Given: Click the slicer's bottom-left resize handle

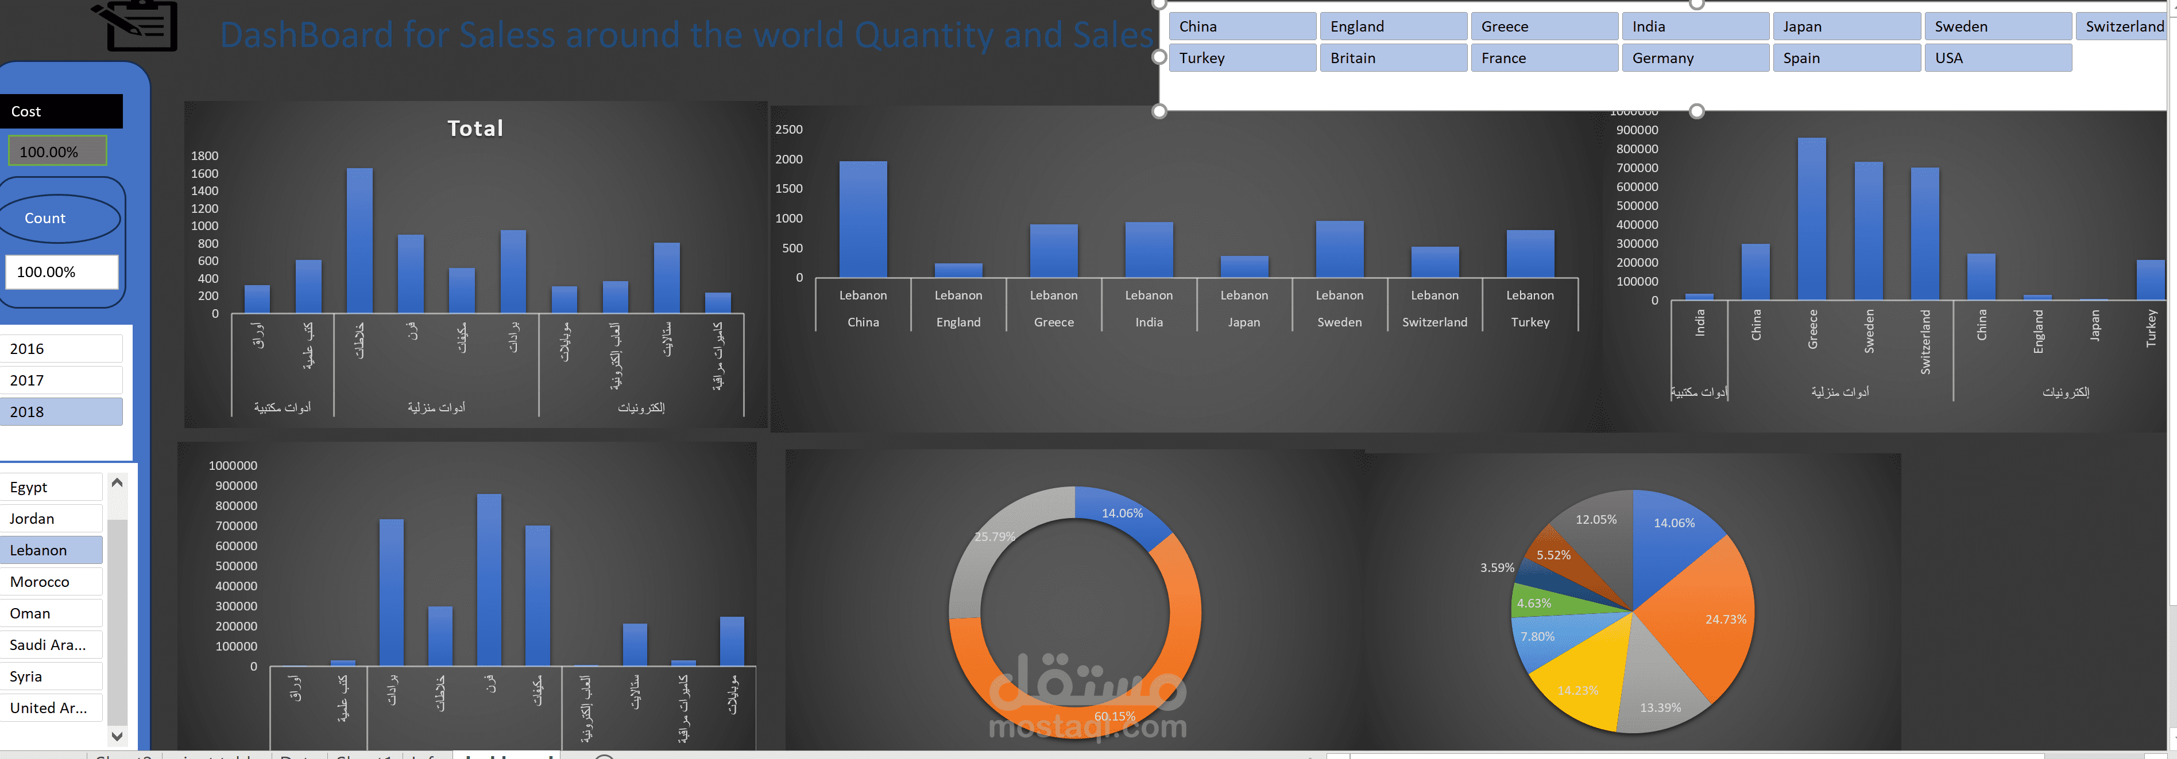Looking at the screenshot, I should coord(1159,111).
